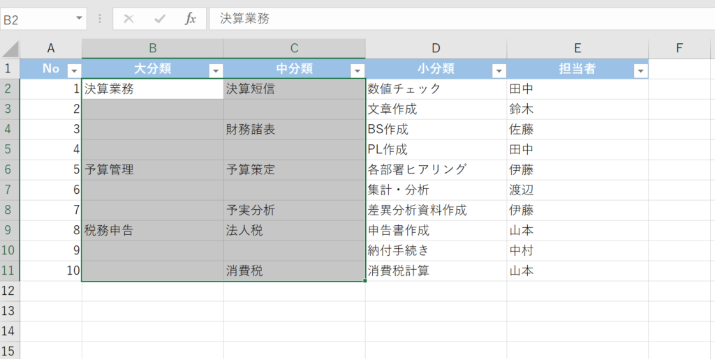Select column F header
Screen dimensions: 715x359
pyautogui.click(x=679, y=48)
